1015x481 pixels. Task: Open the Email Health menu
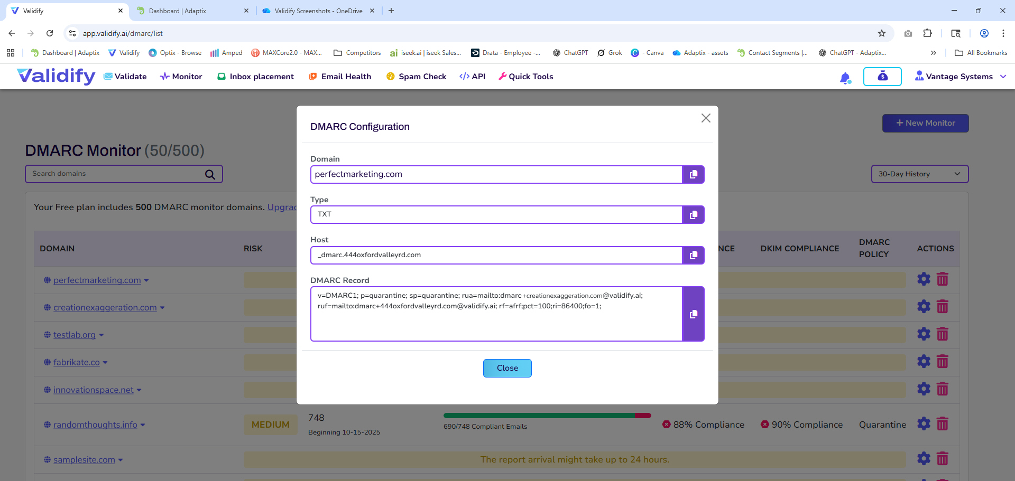click(x=340, y=77)
